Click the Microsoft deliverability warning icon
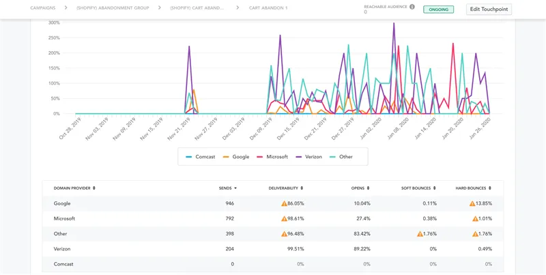The width and height of the screenshot is (546, 275). tap(284, 218)
